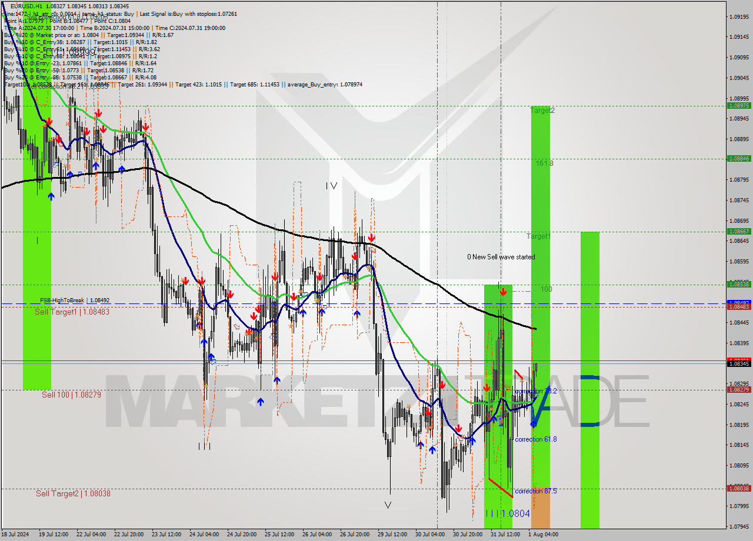
Task: Click the '161.8' Fibonacci level label
Action: (x=544, y=163)
